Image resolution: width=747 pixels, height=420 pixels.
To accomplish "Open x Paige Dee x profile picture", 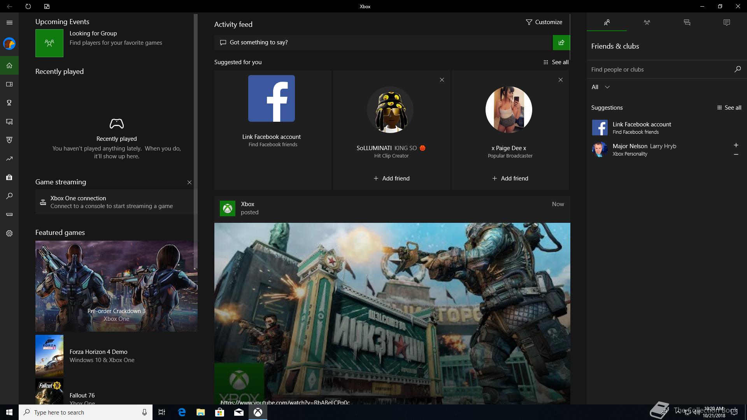I will coord(509,109).
